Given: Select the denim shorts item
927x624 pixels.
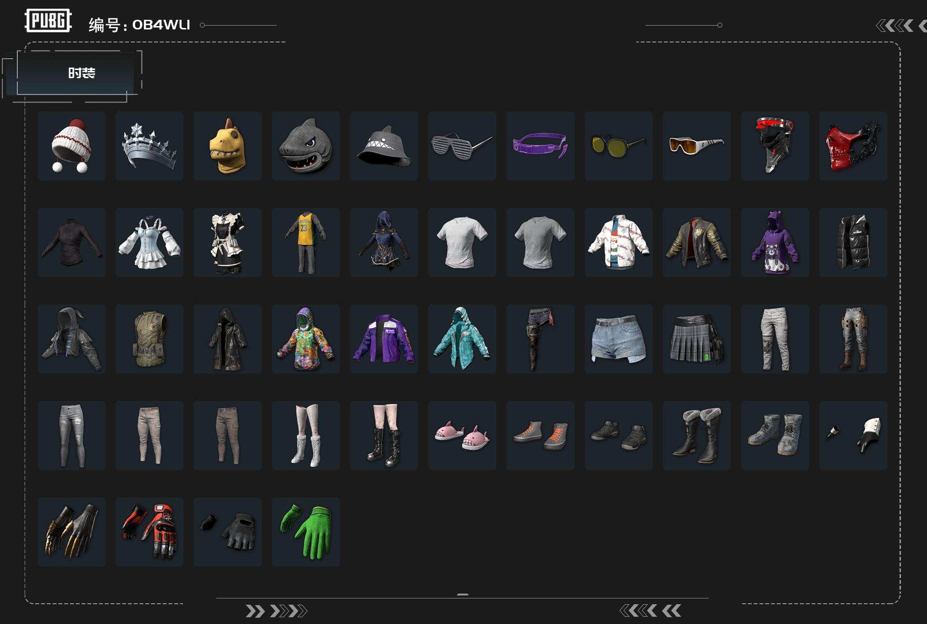Looking at the screenshot, I should click(618, 339).
